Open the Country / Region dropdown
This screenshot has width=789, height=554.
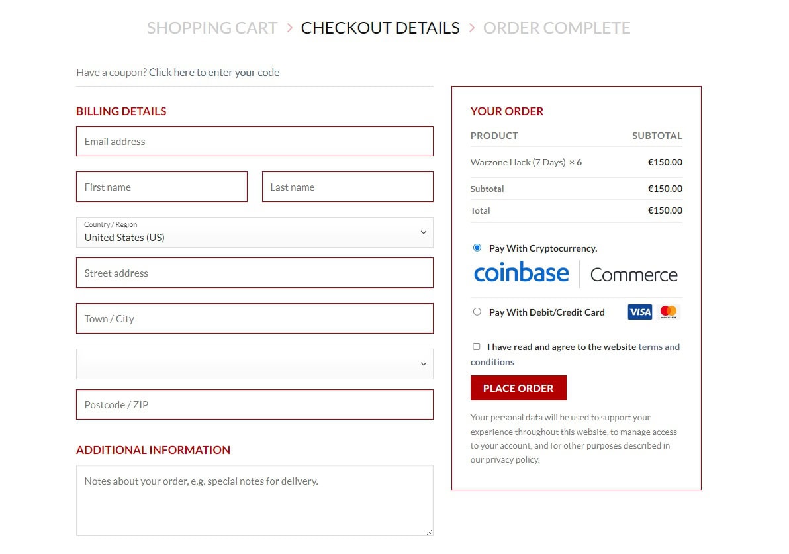click(x=254, y=232)
